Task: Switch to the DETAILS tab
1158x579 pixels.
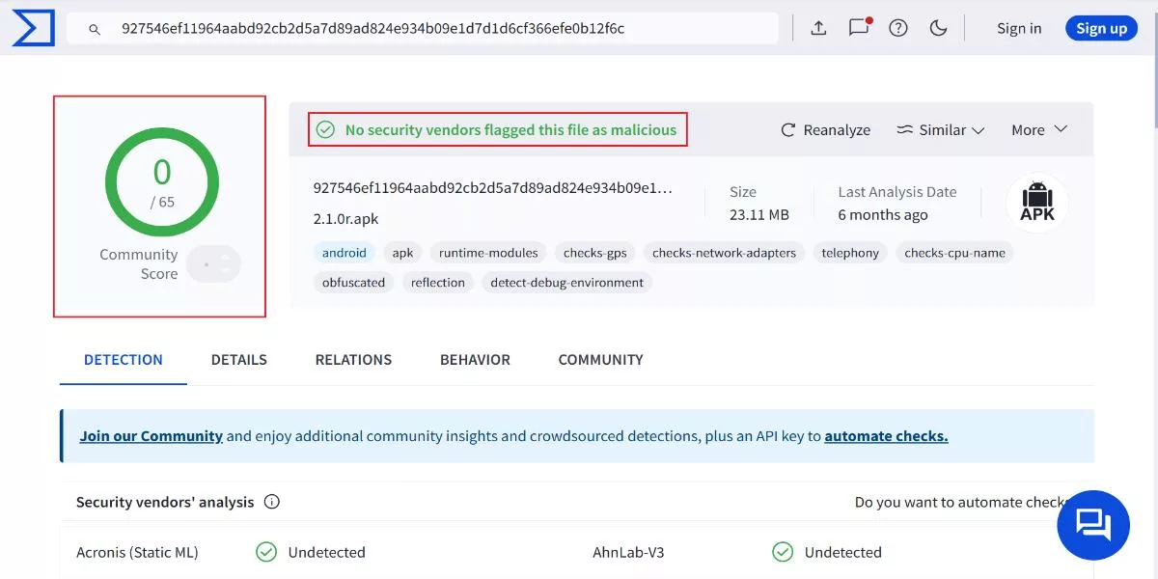Action: click(239, 360)
